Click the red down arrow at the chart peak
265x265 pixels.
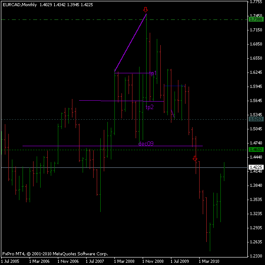(x=145, y=10)
